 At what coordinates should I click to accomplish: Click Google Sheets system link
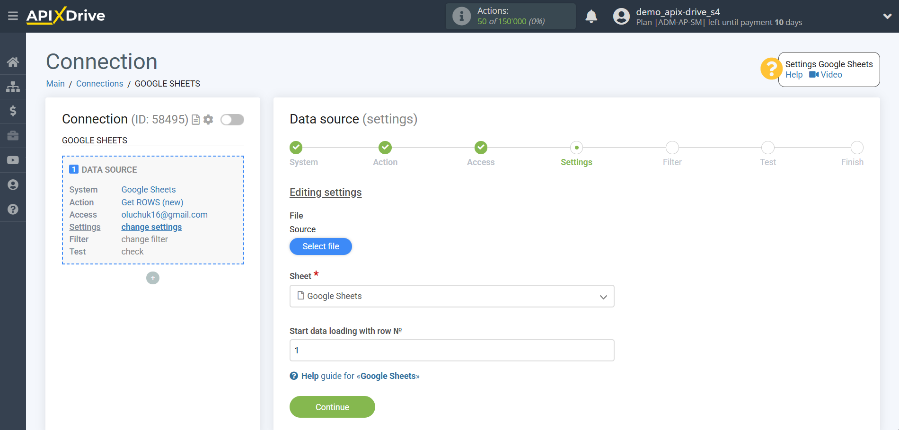tap(149, 190)
